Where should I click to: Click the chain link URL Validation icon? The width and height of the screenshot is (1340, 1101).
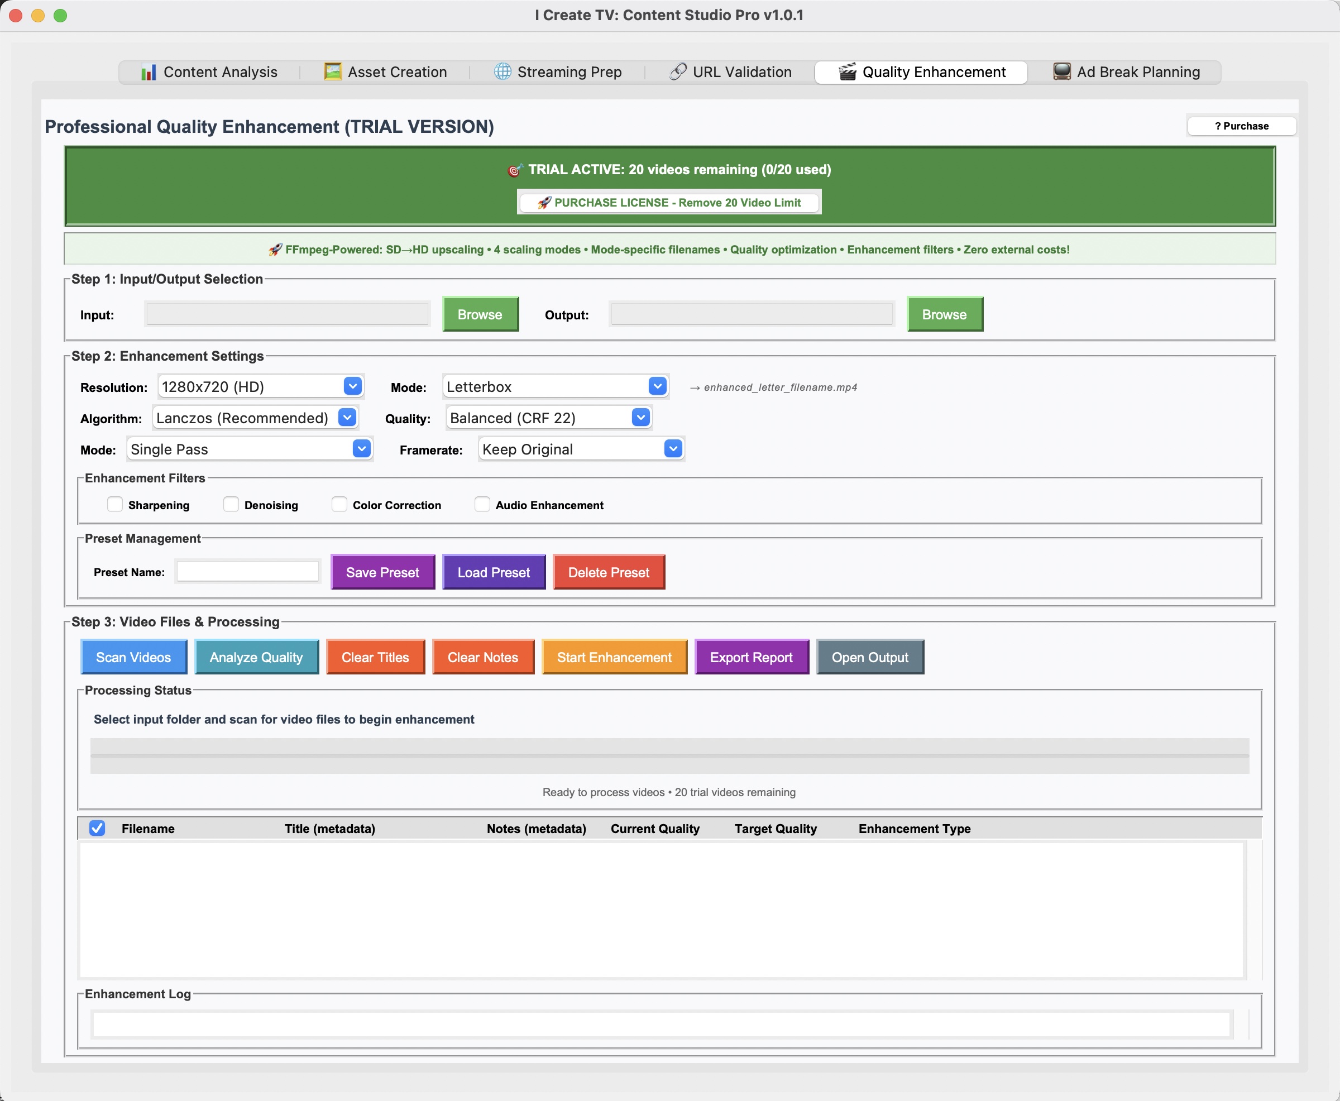click(678, 71)
